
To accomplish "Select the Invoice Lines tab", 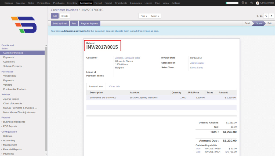I will (x=96, y=86).
